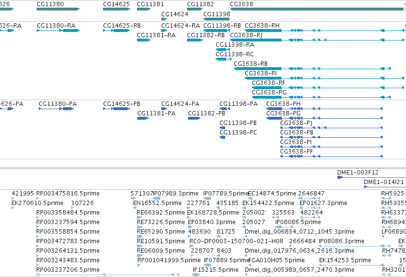The image size is (406, 277).
Task: Select the CG11382 gene feature
Action: tap(195, 9)
